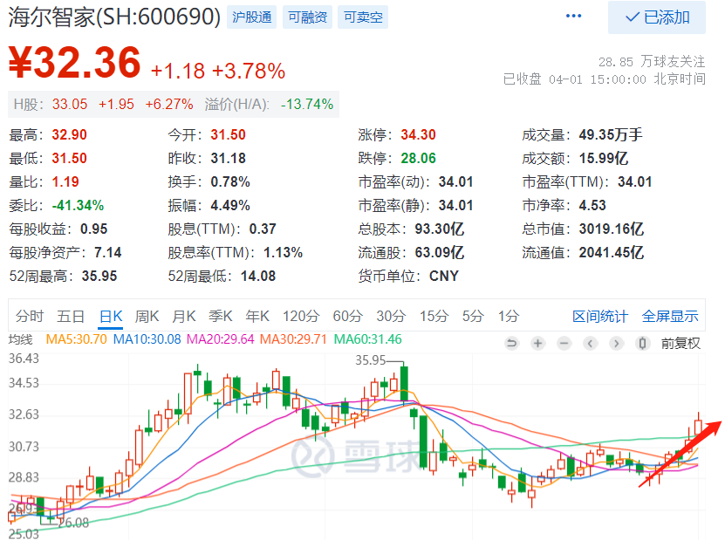The height and width of the screenshot is (540, 725).
Task: Click the 货币单位 value CNY
Action: coord(444,277)
